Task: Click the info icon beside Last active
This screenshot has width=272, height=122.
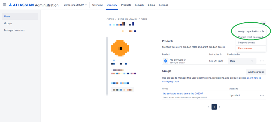Action: pos(220,54)
